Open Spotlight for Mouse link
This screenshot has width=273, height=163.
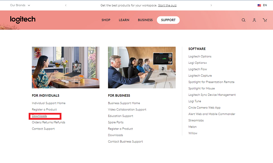(x=201, y=89)
